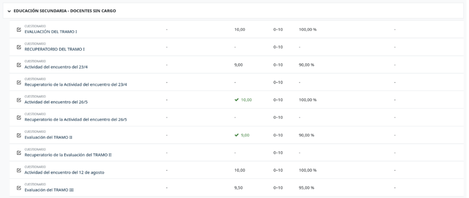Click quiz icon beside EVALUACIÓN DEL TRAMO I
The width and height of the screenshot is (469, 198).
19,30
